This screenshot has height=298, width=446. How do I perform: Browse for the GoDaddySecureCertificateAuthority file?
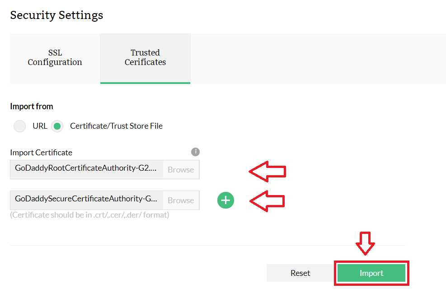[181, 200]
